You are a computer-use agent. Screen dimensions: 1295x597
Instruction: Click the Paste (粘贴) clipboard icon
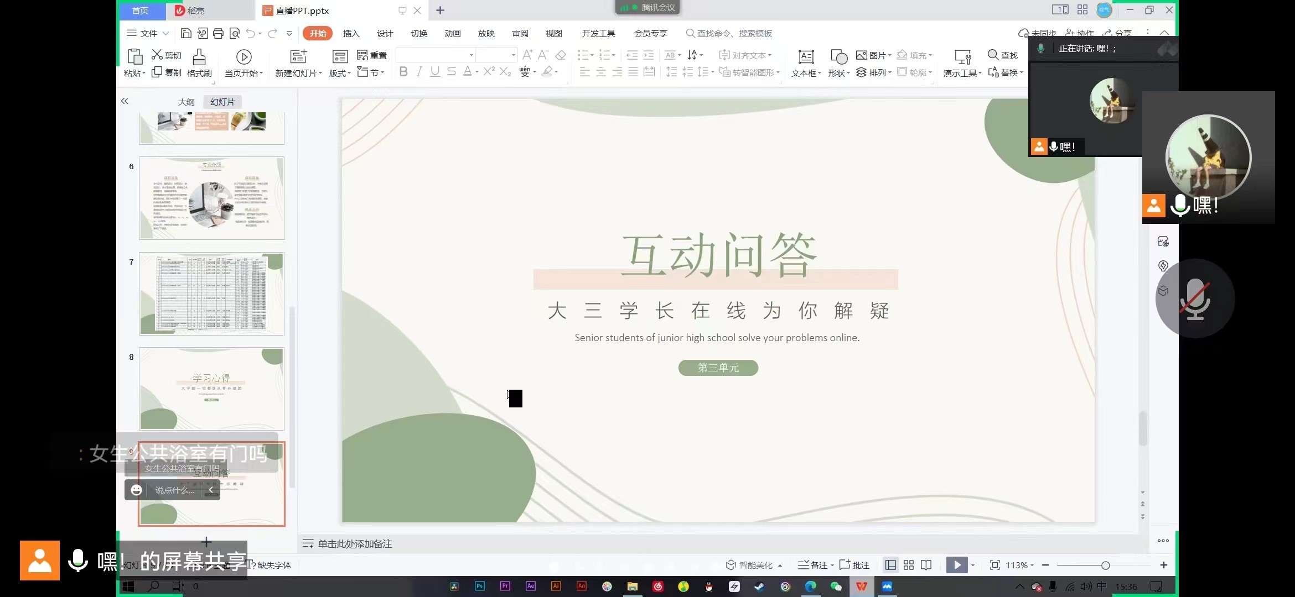[x=134, y=56]
